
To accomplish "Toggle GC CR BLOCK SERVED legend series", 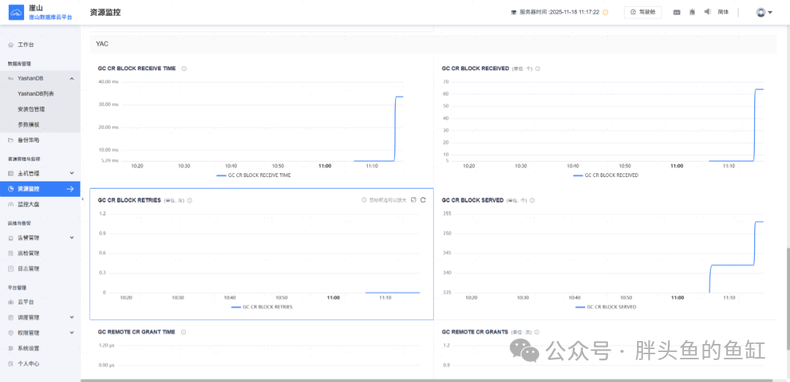I will [x=606, y=307].
